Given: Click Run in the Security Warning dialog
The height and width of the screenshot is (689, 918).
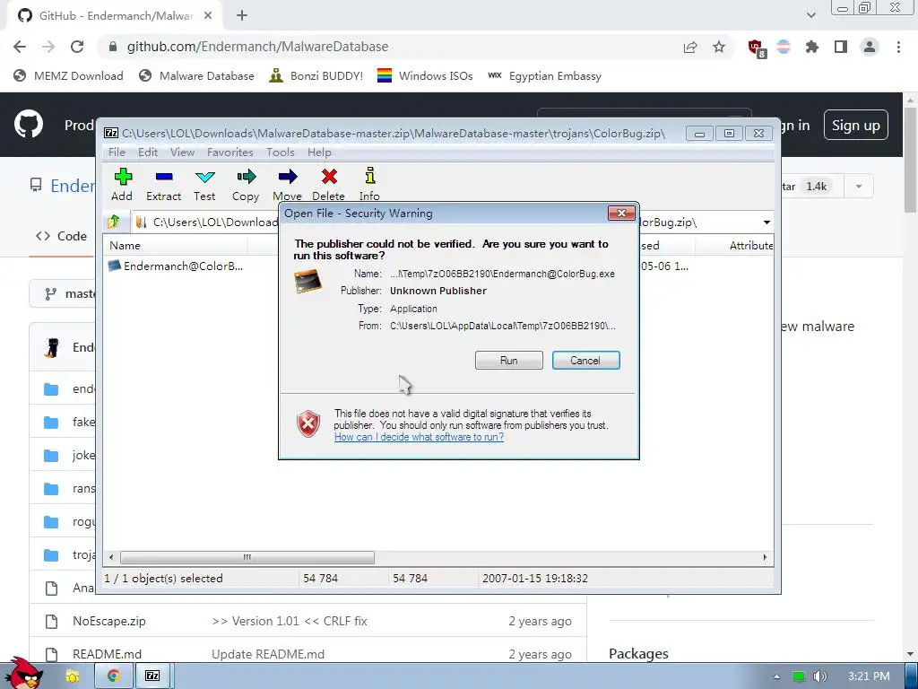Looking at the screenshot, I should [x=509, y=361].
